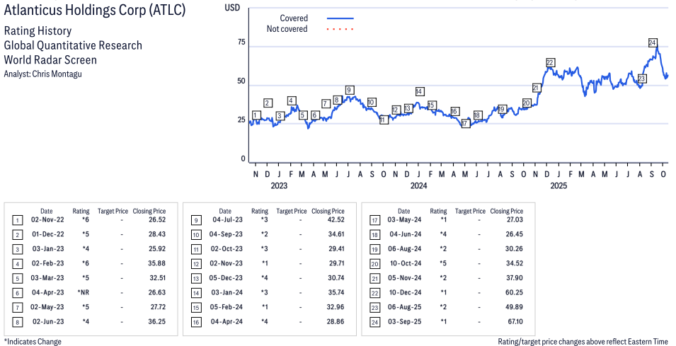Click the USD axis label
The width and height of the screenshot is (676, 346).
[x=231, y=6]
